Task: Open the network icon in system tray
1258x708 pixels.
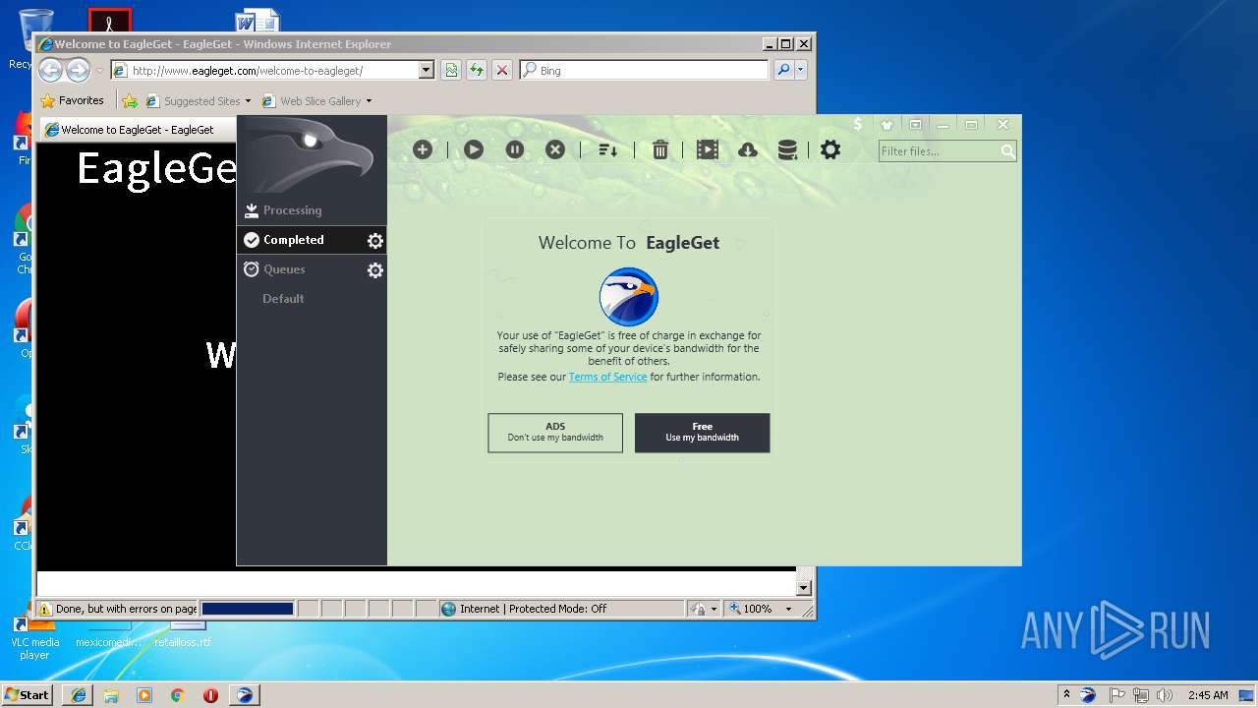Action: point(1141,694)
